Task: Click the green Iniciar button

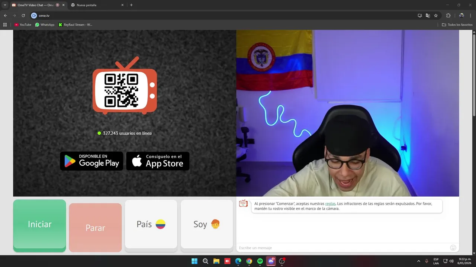Action: pyautogui.click(x=39, y=225)
